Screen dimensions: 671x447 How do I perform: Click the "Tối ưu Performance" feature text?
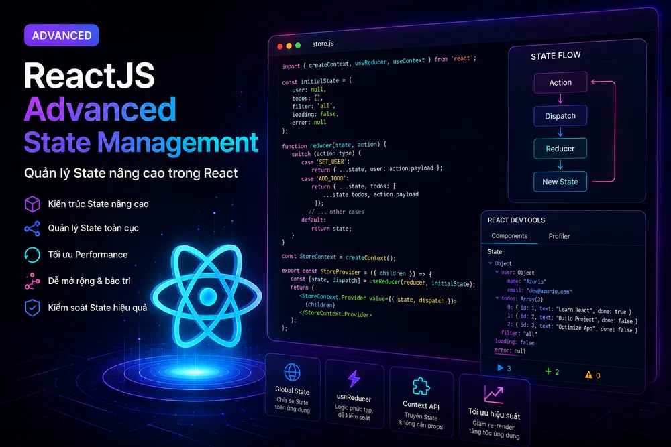pos(88,255)
